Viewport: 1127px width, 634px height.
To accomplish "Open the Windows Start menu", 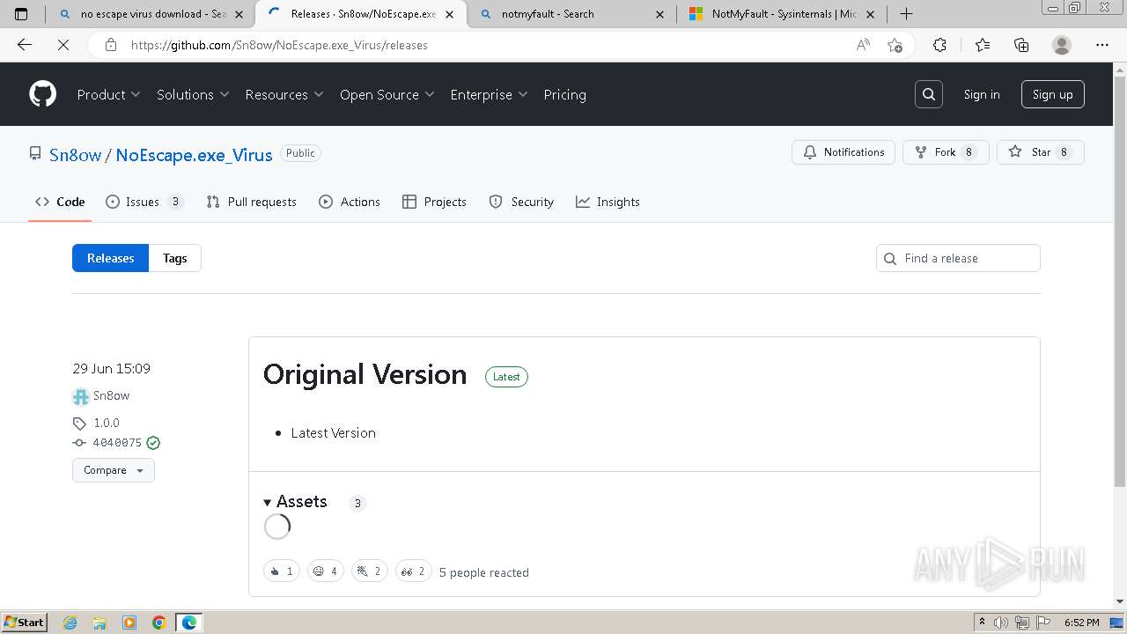I will pyautogui.click(x=24, y=623).
